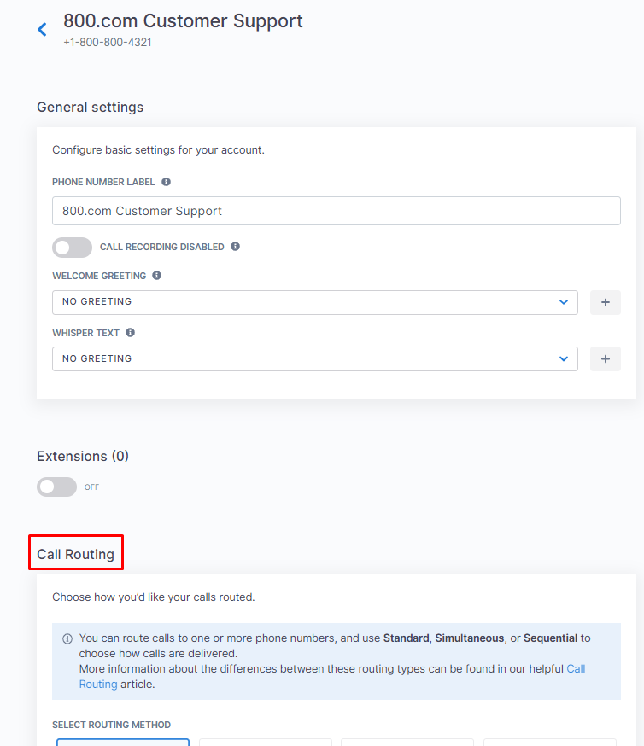Expand Whisper Text list via chevron arrow
The image size is (644, 746).
coord(564,358)
